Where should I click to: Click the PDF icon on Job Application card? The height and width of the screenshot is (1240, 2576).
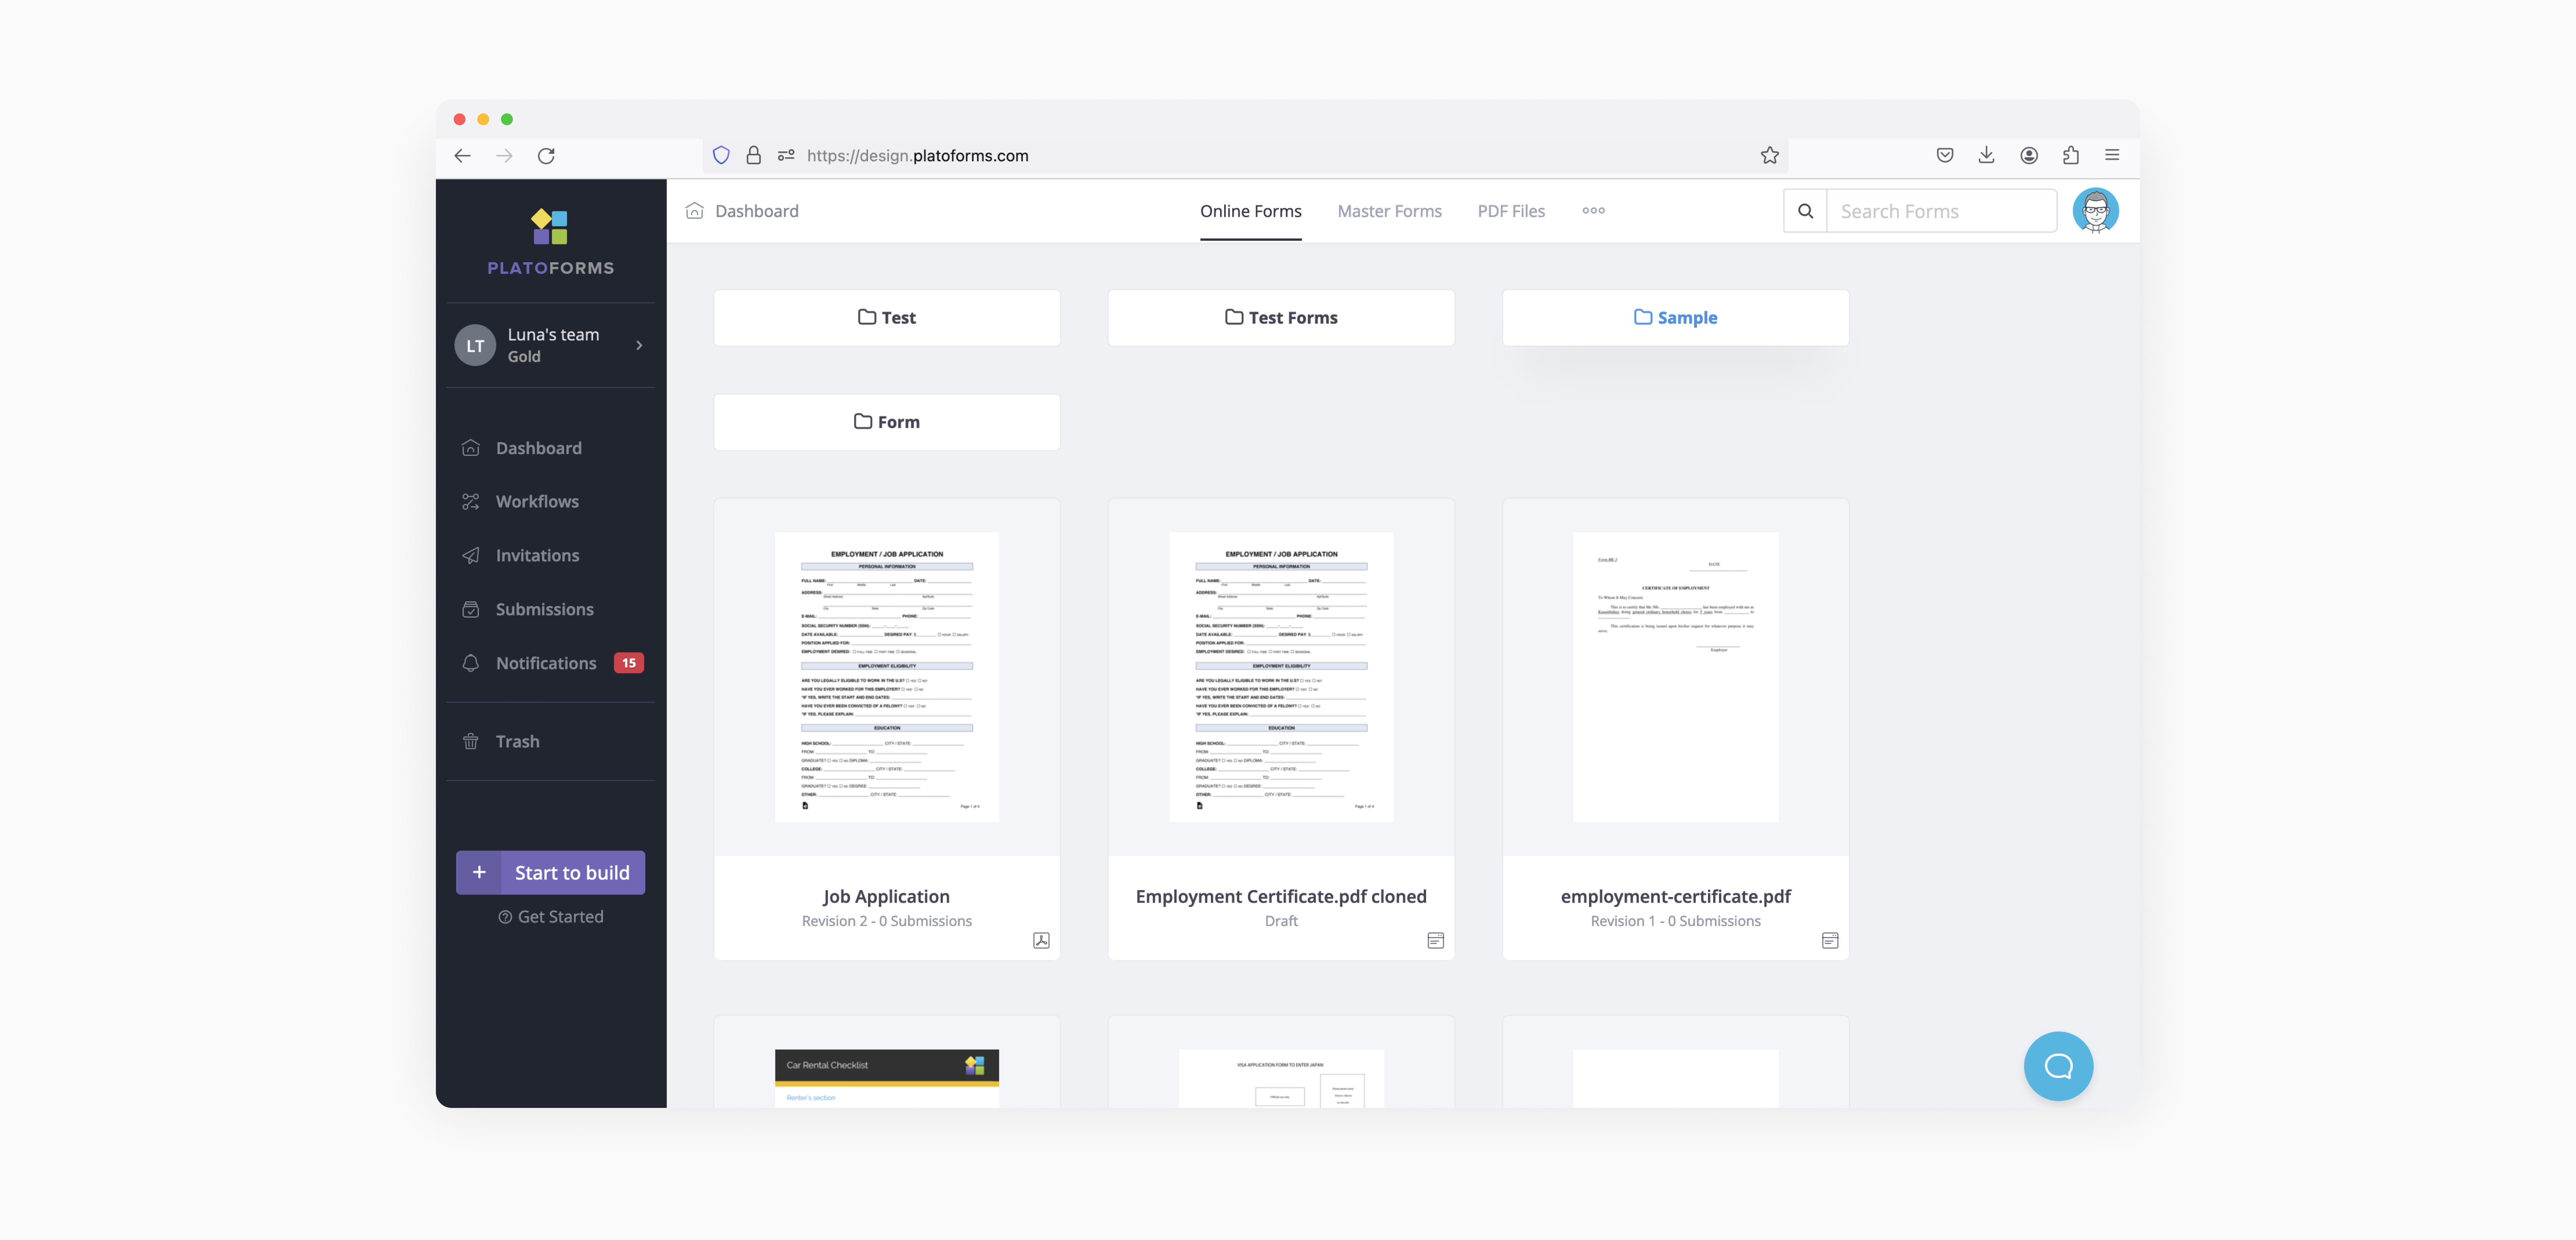point(1041,940)
